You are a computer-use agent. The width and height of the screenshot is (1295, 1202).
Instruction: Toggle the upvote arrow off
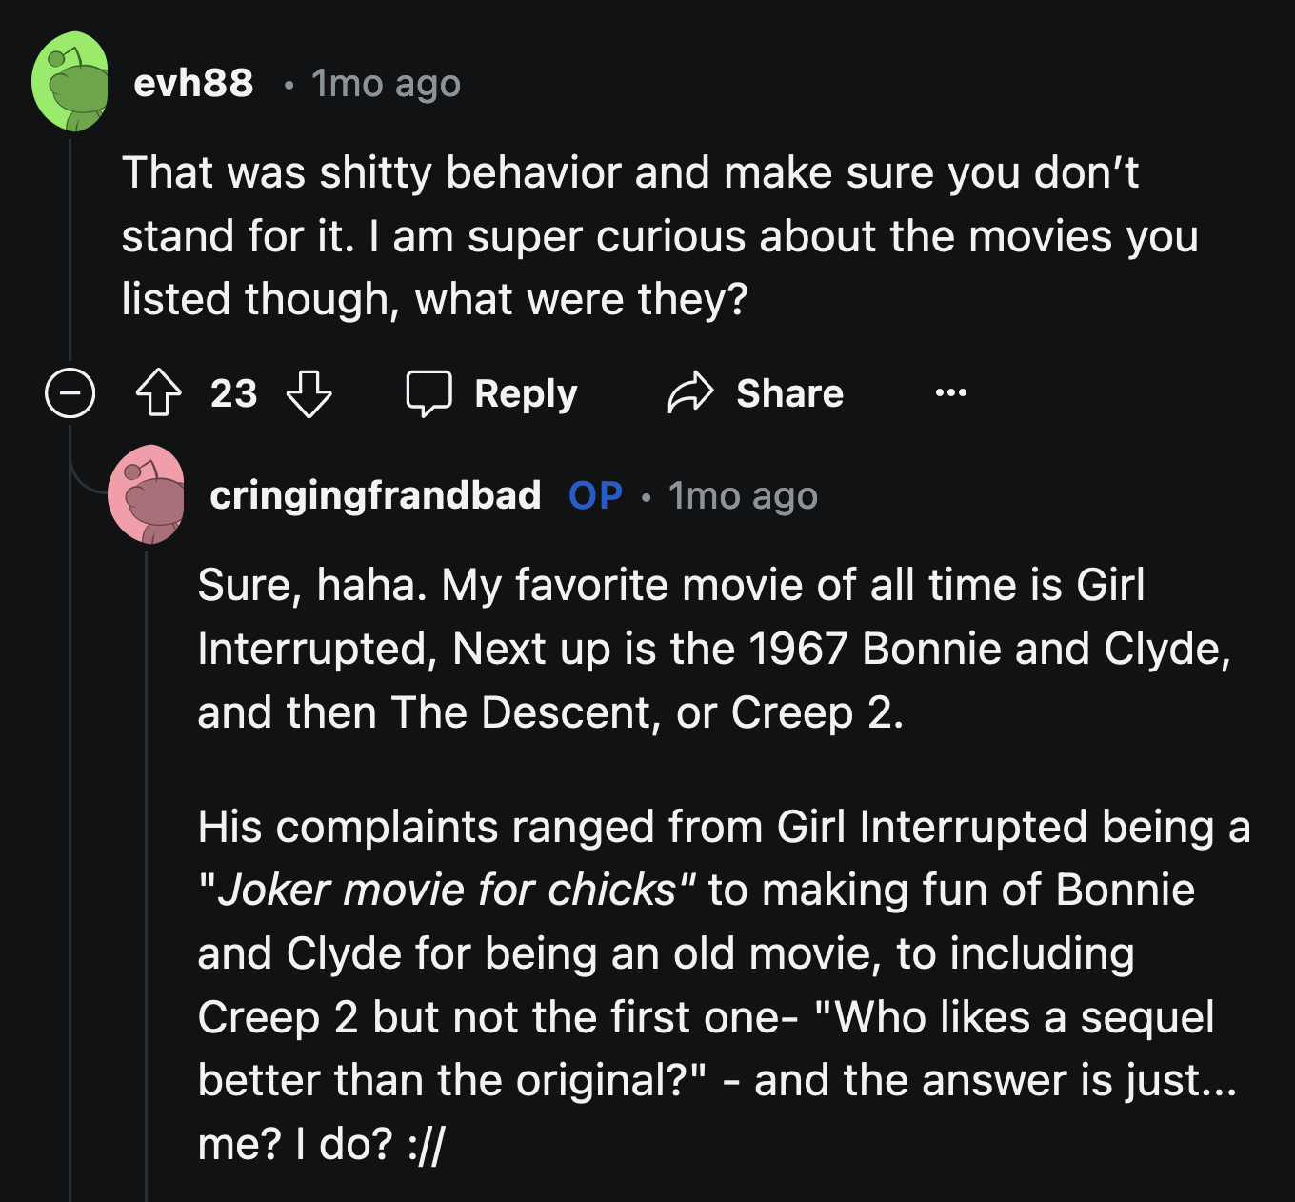click(160, 393)
